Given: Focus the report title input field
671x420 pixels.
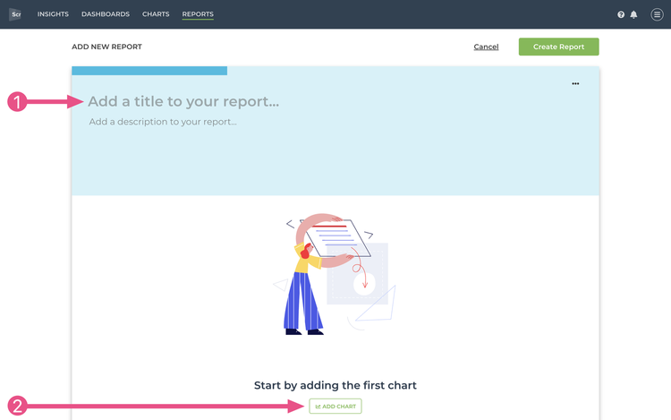Looking at the screenshot, I should point(183,101).
